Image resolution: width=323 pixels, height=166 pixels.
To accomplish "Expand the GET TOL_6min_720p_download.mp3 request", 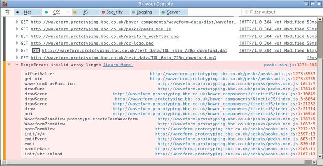I will click(17, 58).
